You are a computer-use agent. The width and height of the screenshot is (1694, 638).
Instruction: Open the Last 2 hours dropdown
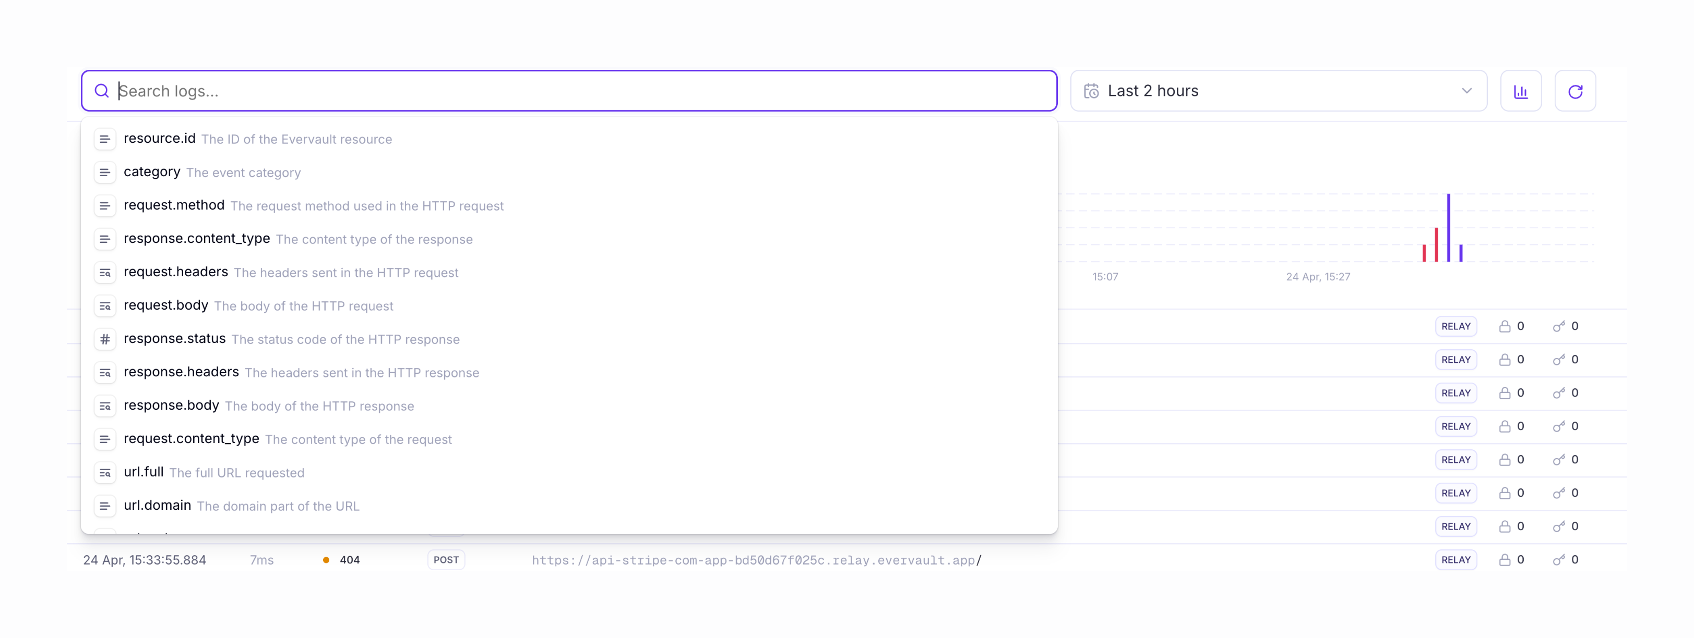click(x=1278, y=91)
